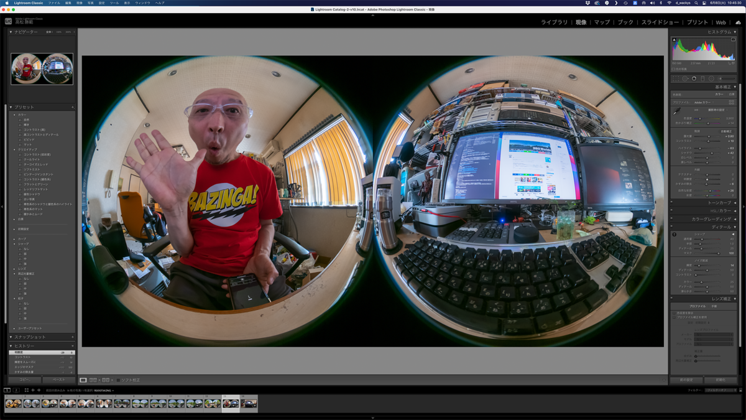Activate the loupe view icon in toolbar

point(83,379)
